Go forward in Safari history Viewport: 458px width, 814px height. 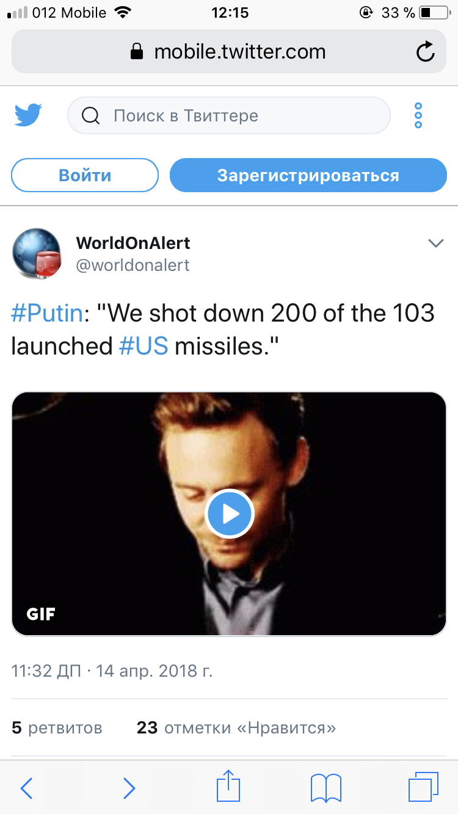[129, 788]
